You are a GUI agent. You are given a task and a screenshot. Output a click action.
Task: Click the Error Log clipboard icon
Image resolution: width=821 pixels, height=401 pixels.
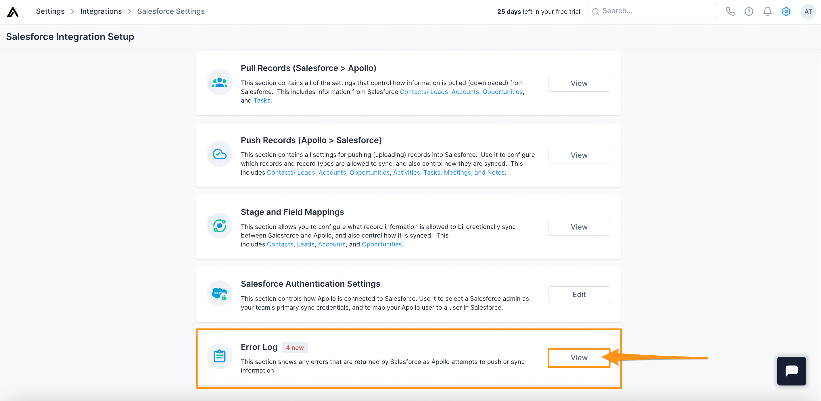tap(220, 356)
